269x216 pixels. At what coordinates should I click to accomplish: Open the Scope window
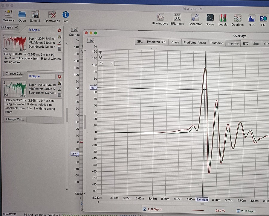(x=210, y=20)
